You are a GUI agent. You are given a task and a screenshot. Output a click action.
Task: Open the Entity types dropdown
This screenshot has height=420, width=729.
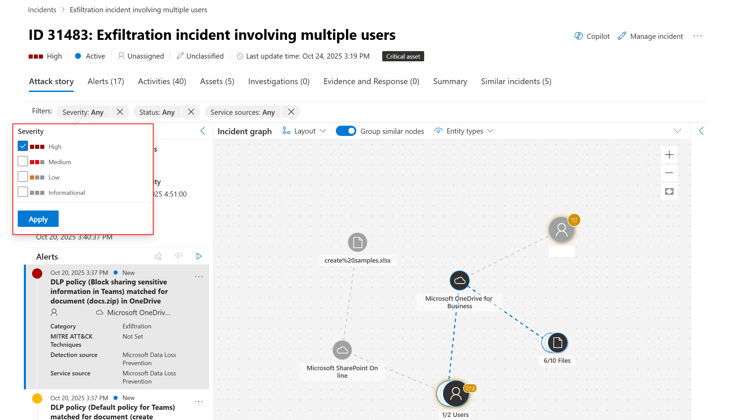(x=464, y=131)
